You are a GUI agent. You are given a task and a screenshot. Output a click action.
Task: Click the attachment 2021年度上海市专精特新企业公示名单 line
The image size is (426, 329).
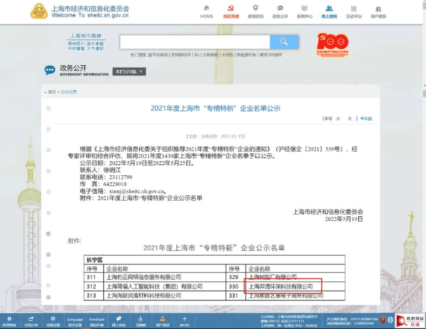pos(141,198)
